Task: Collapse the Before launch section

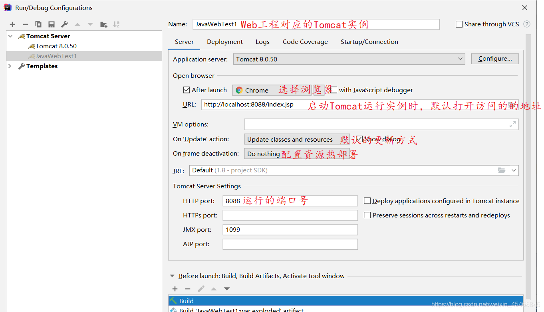Action: click(x=172, y=276)
